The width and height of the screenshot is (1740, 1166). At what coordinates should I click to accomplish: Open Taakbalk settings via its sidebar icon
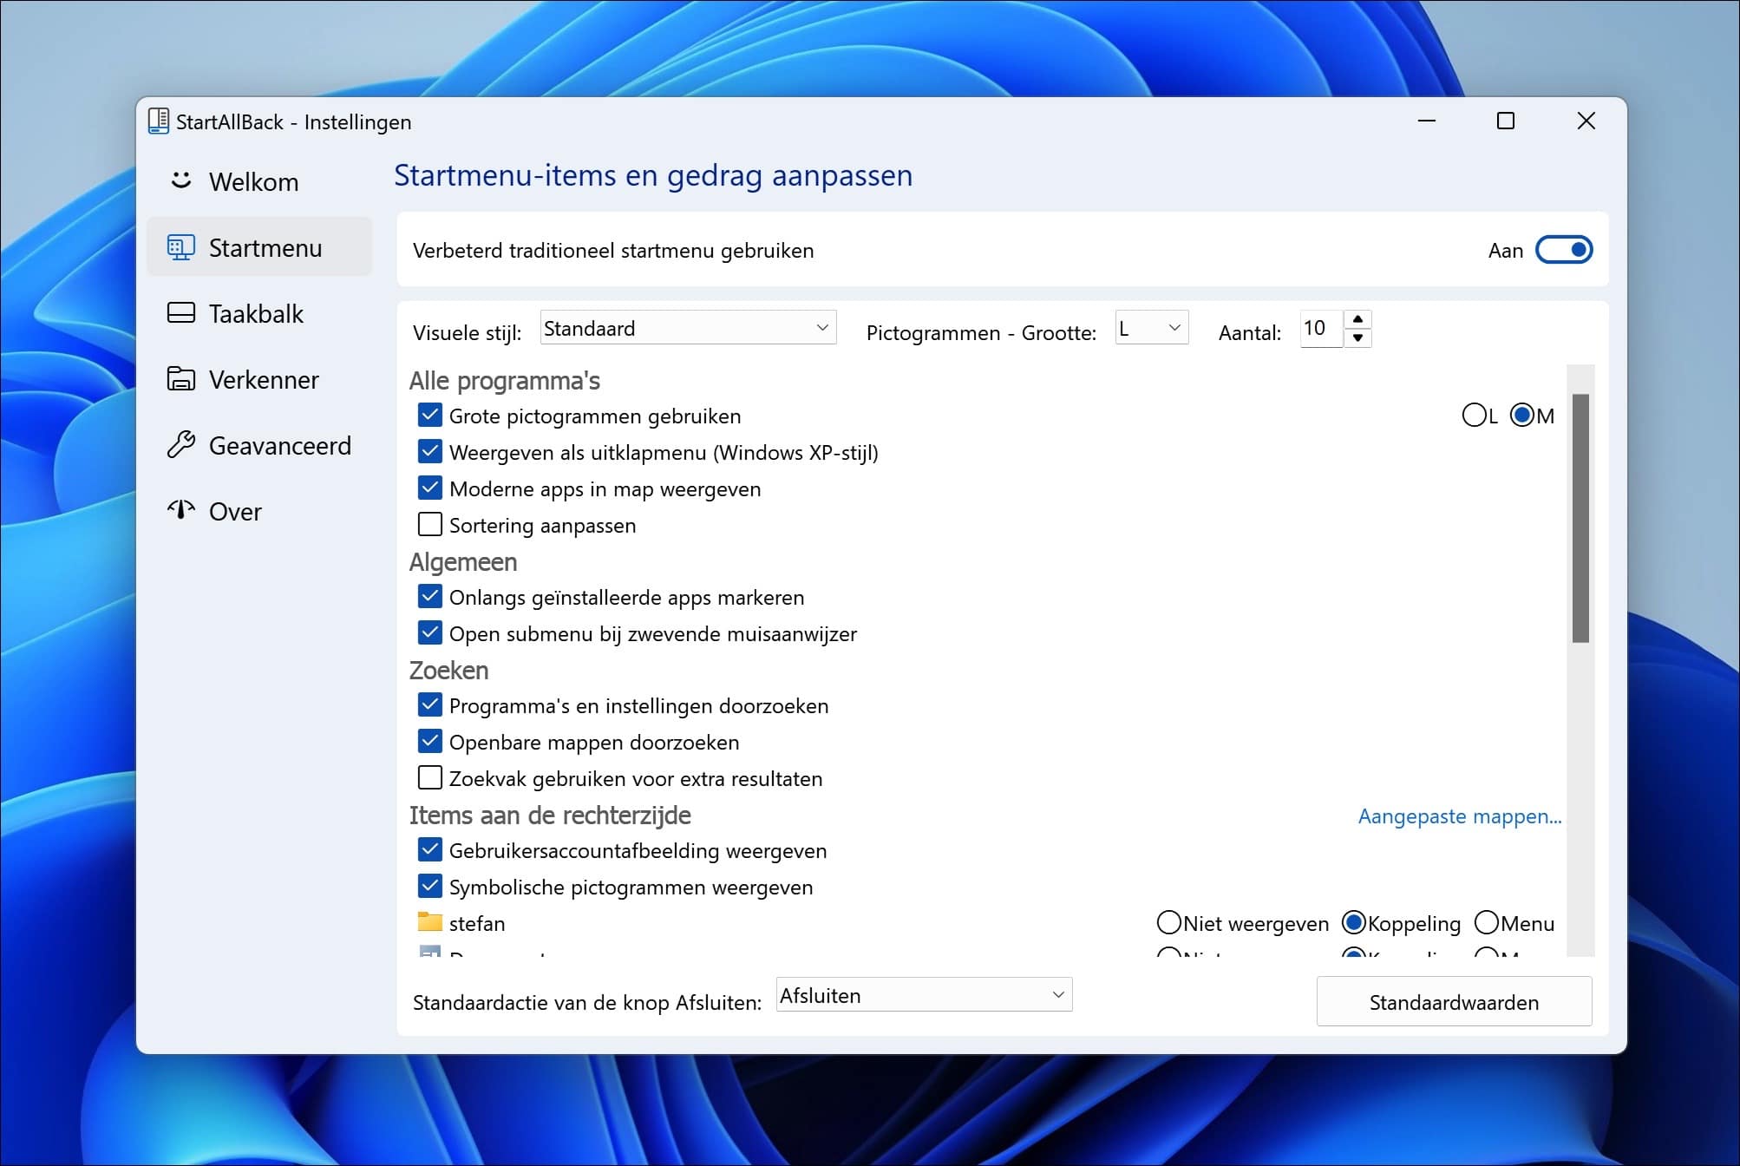[x=180, y=313]
